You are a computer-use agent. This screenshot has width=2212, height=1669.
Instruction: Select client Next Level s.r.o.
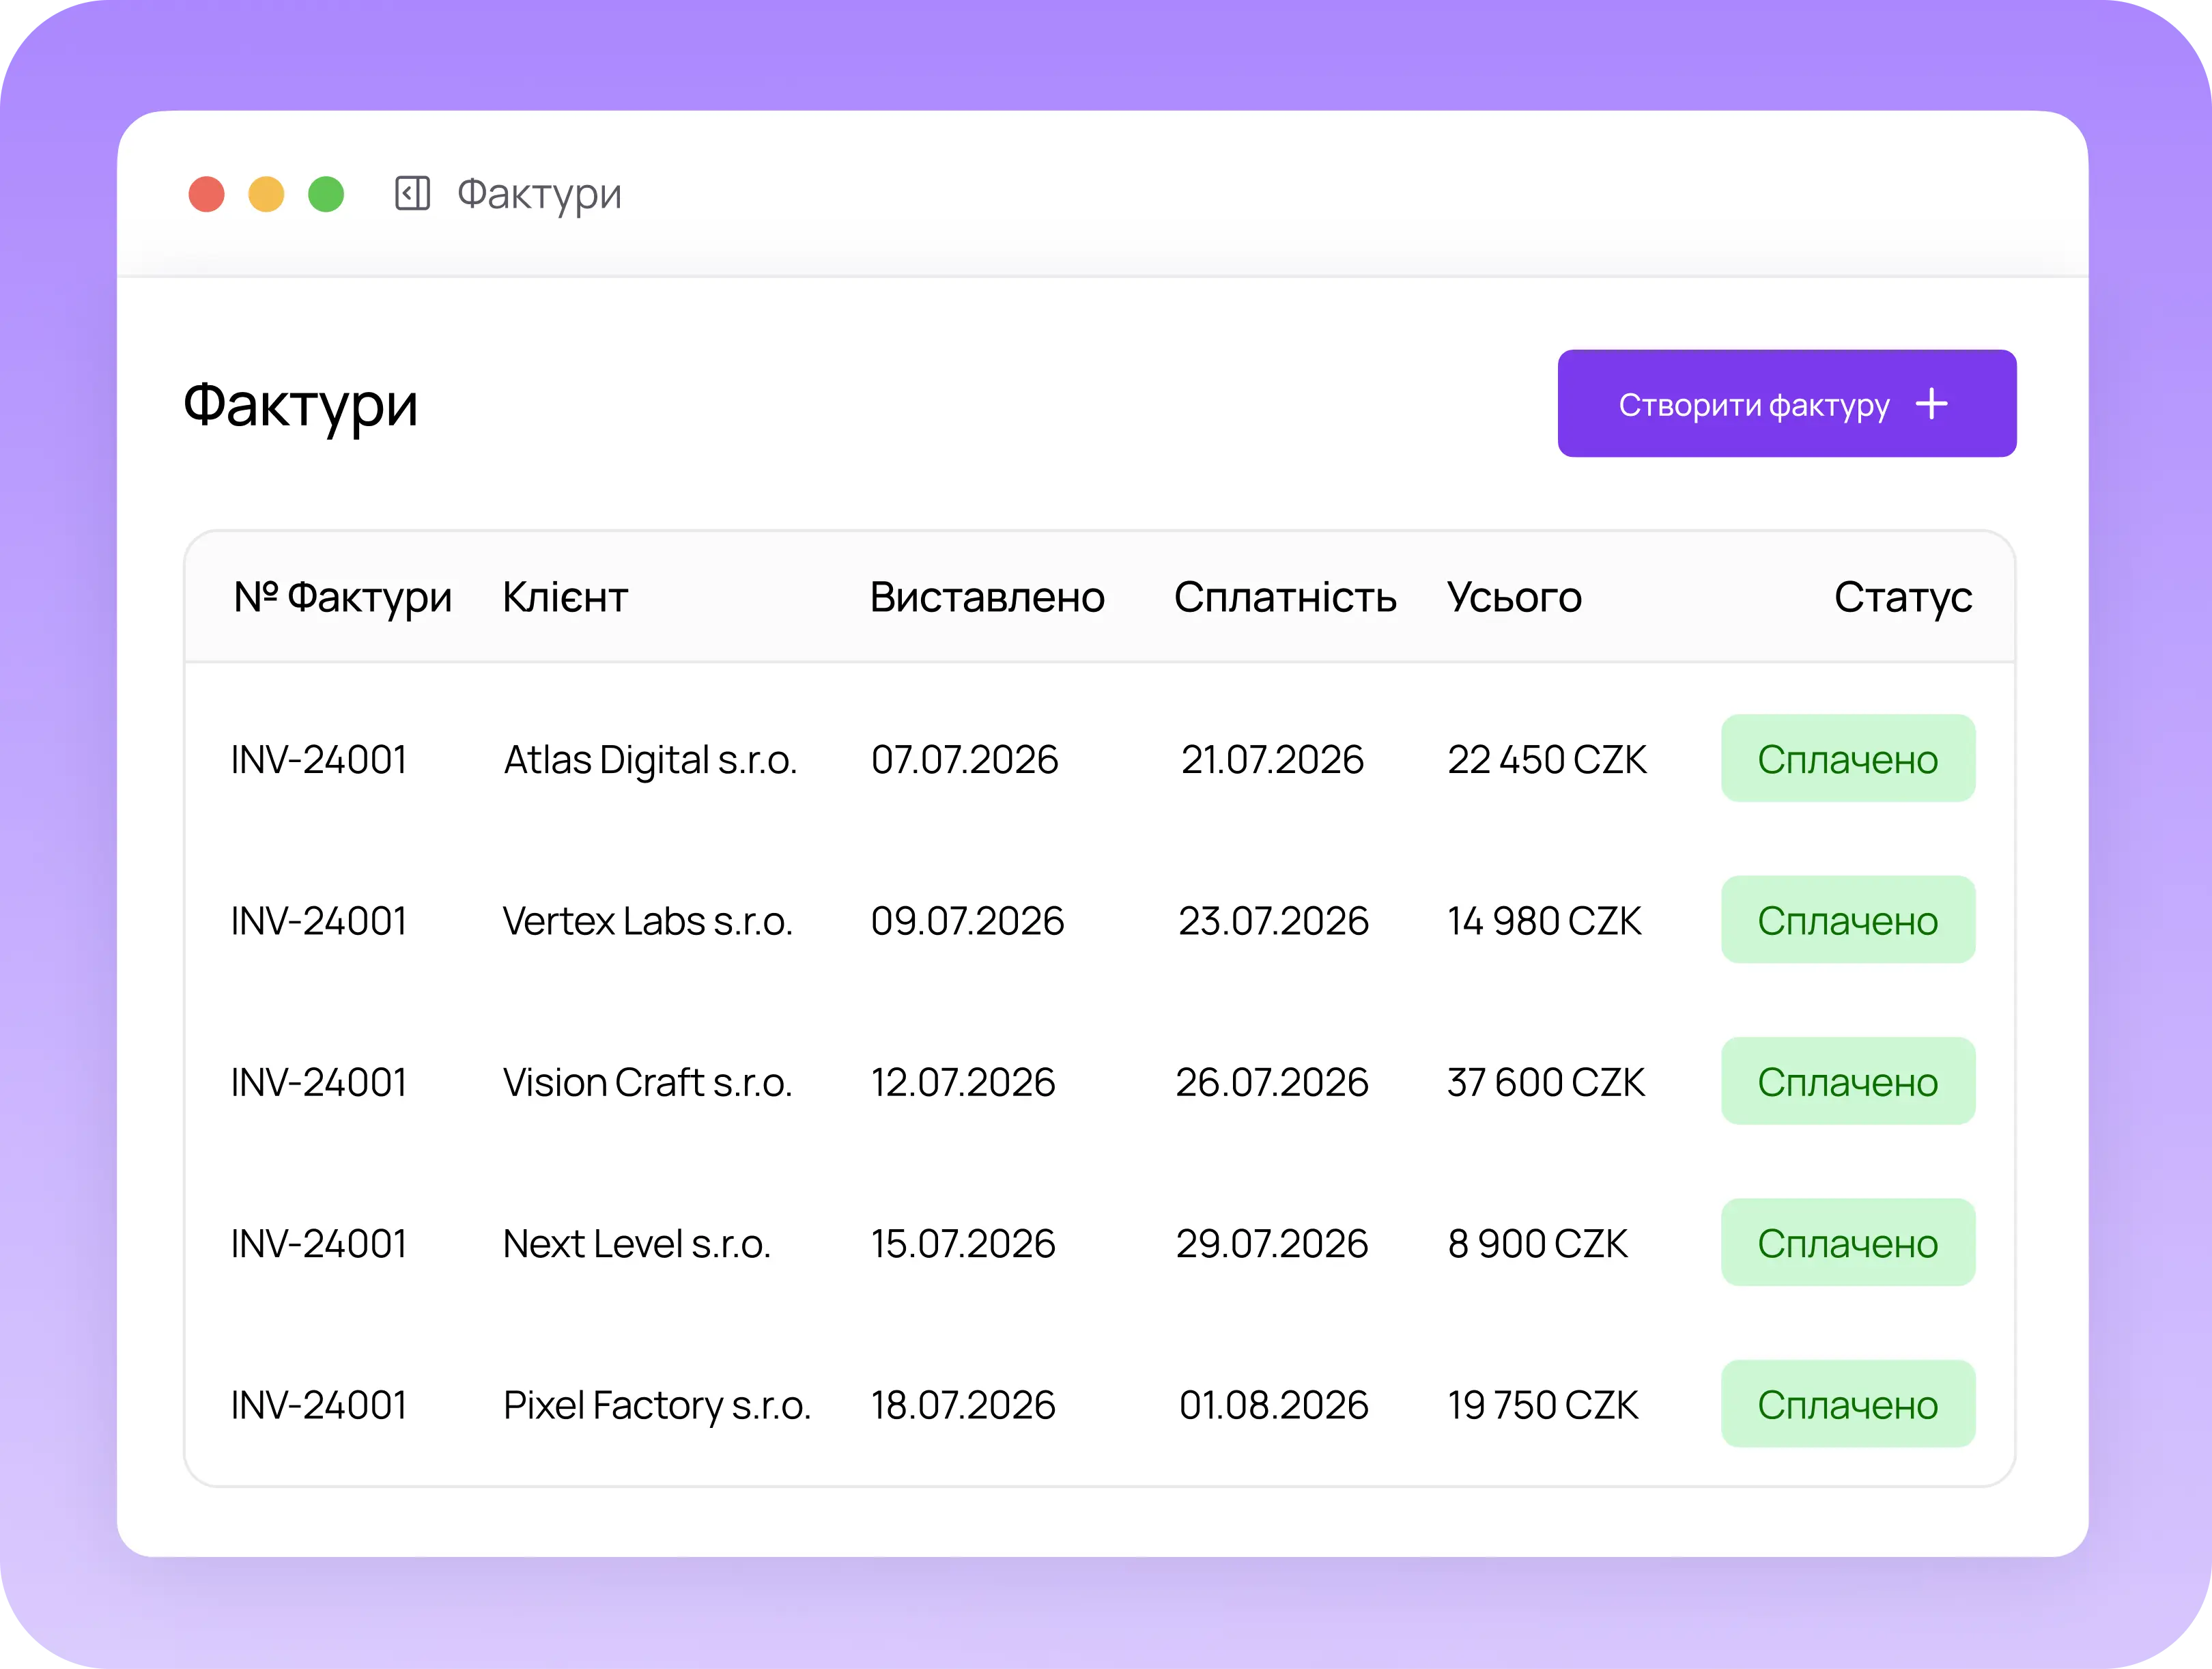pyautogui.click(x=637, y=1243)
